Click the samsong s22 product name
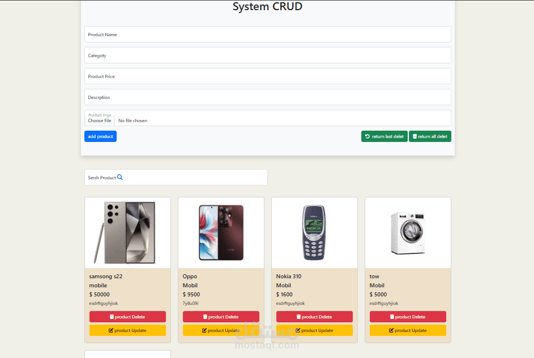Viewport: 534px width, 358px height. tap(106, 276)
